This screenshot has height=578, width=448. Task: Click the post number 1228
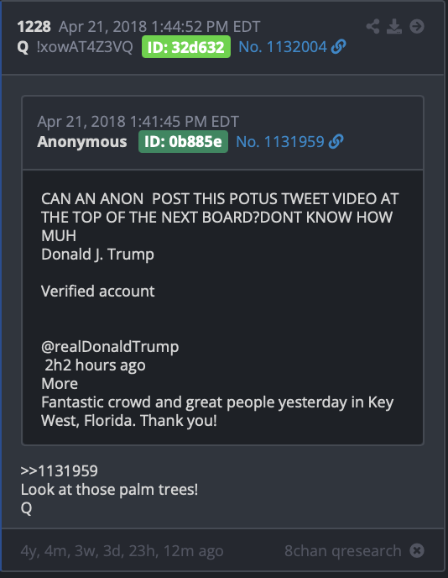(34, 27)
